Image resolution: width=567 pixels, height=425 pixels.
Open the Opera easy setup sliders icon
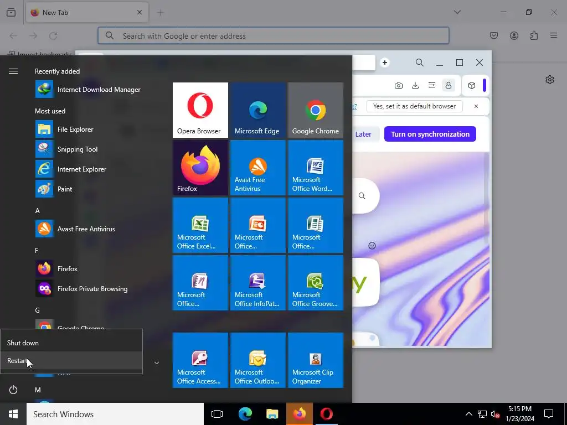tap(432, 85)
